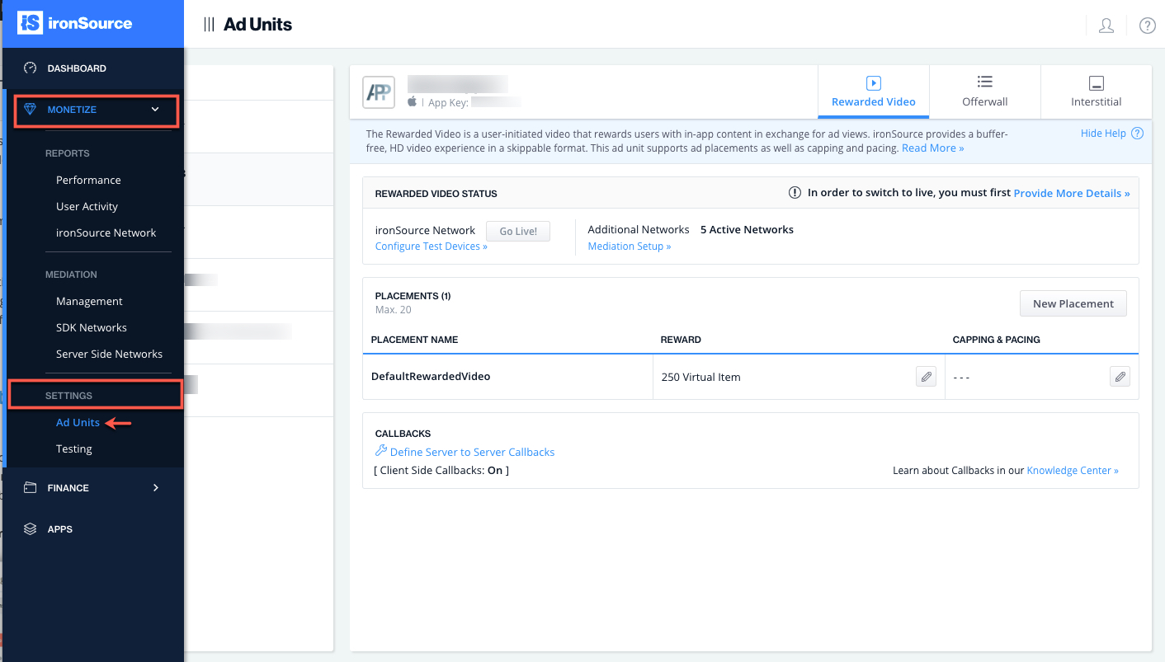Screen dimensions: 1165x662
Task: Click the REWARD column header
Action: point(681,340)
